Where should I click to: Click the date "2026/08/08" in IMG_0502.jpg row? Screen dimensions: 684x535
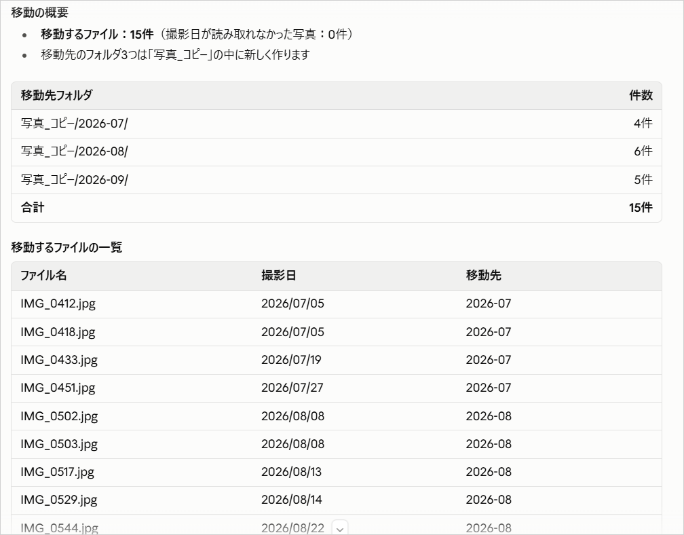(x=292, y=416)
